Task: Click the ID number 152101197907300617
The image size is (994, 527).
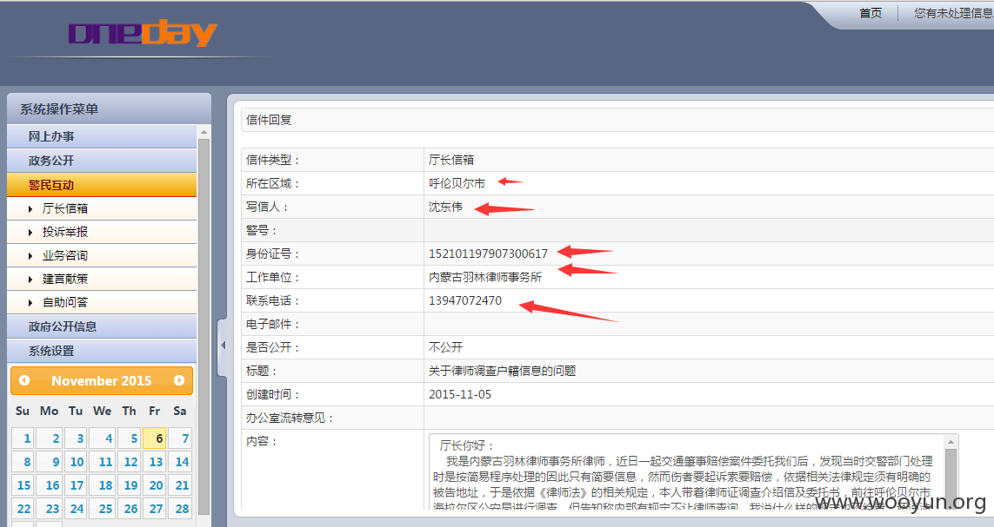Action: coord(488,254)
